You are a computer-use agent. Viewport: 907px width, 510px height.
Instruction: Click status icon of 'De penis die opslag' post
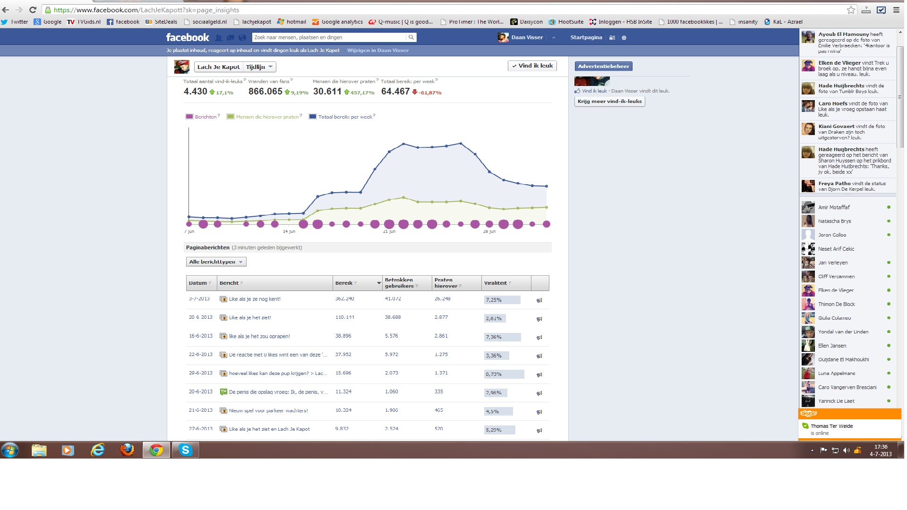(223, 392)
